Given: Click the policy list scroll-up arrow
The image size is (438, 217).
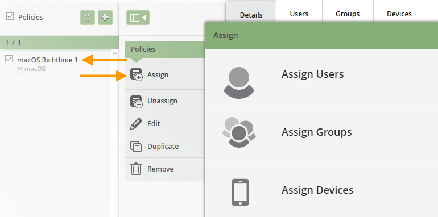Looking at the screenshot, I should [115, 53].
